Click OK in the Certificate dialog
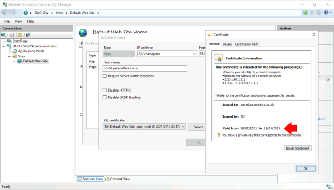 pos(306,169)
